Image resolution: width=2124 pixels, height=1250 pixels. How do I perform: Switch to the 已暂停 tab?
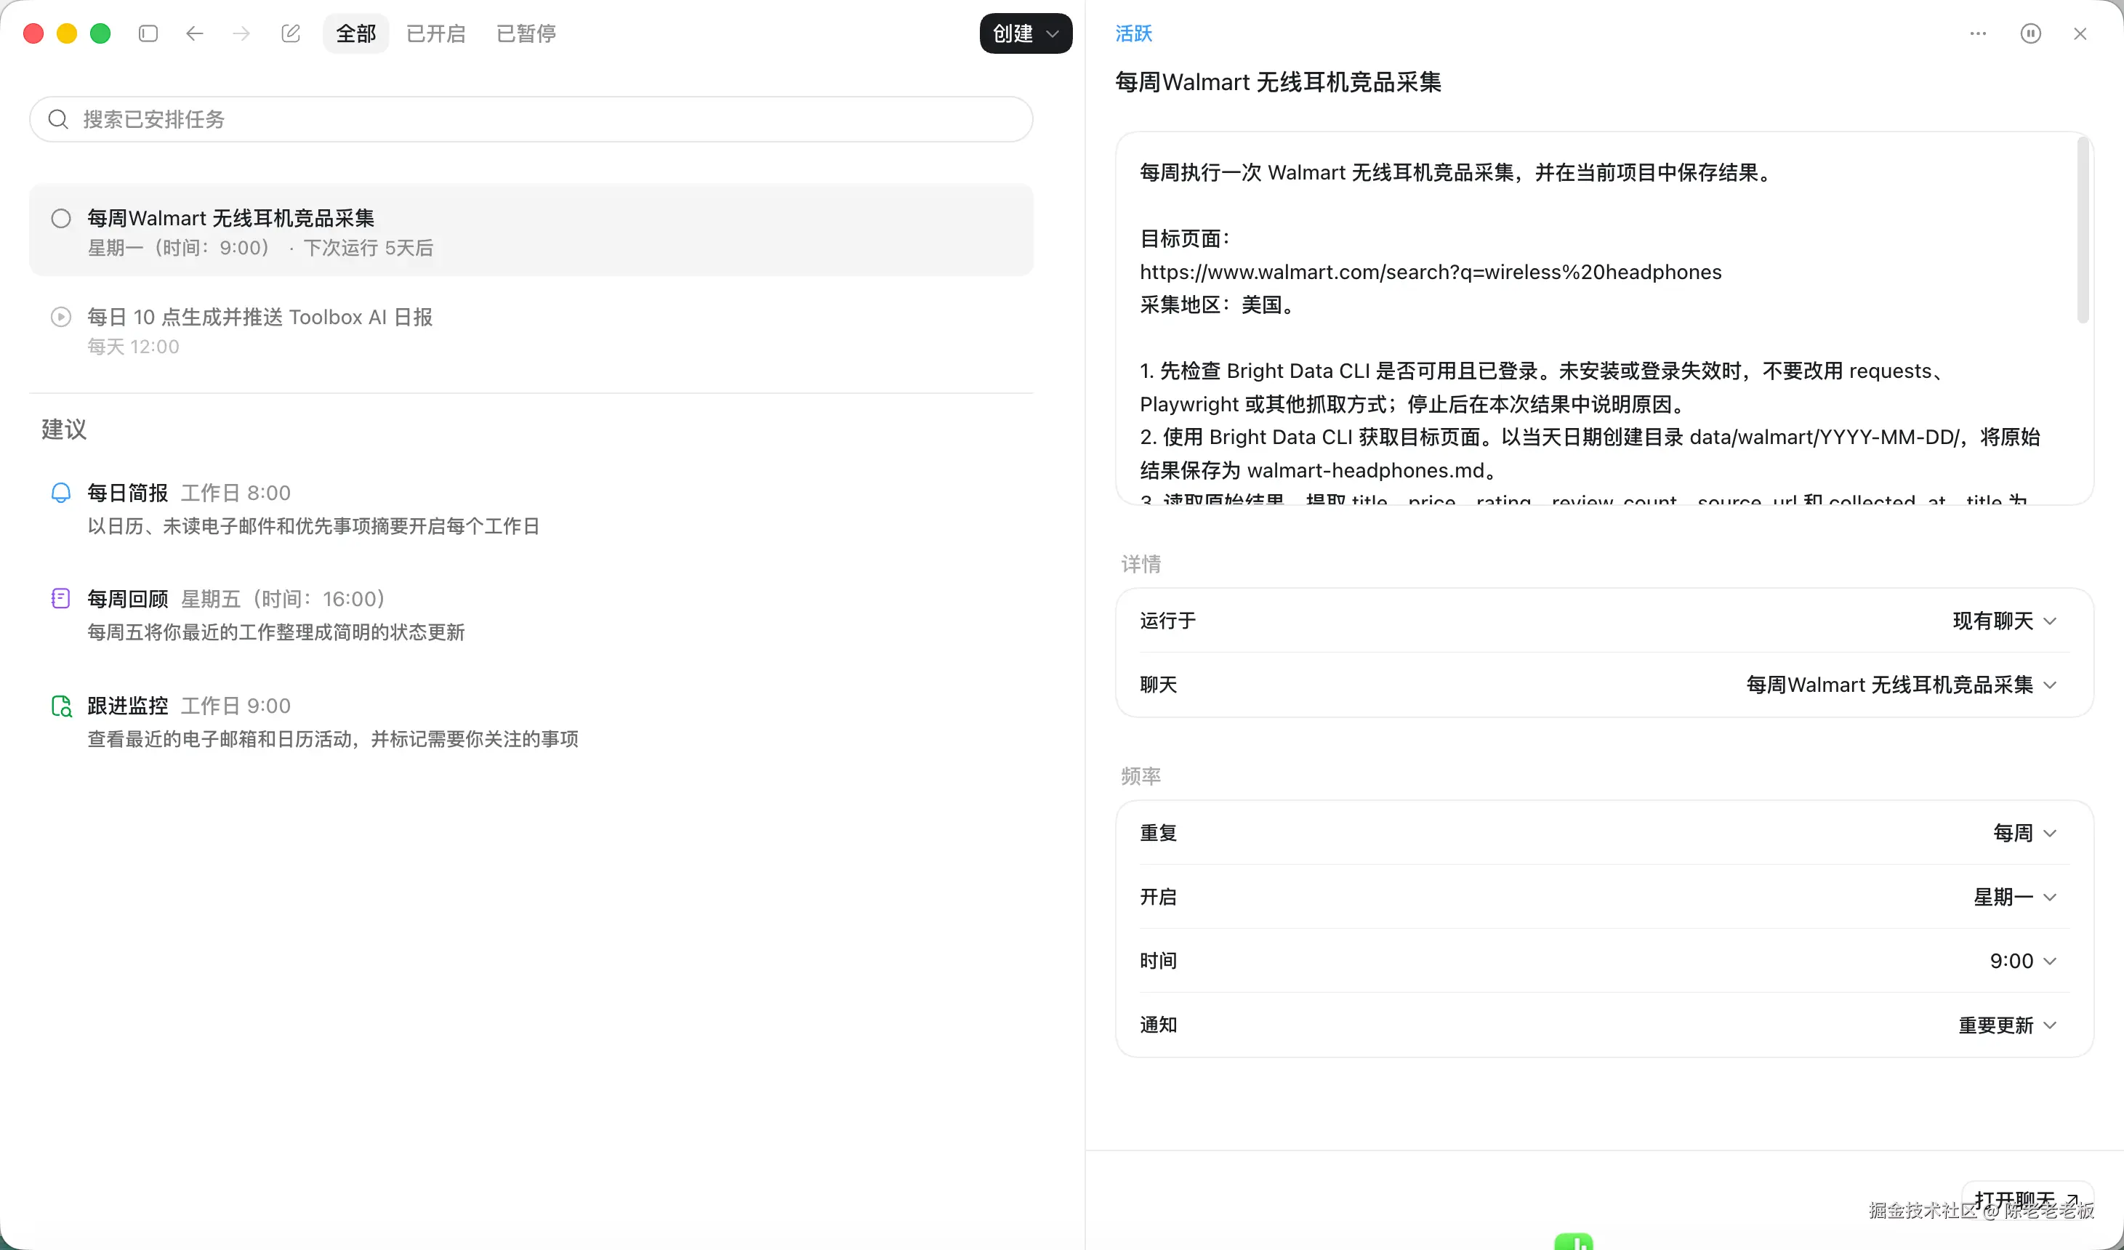pos(526,33)
